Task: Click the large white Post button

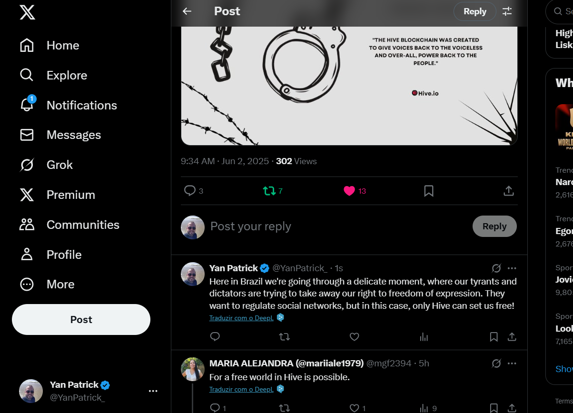Action: (81, 320)
